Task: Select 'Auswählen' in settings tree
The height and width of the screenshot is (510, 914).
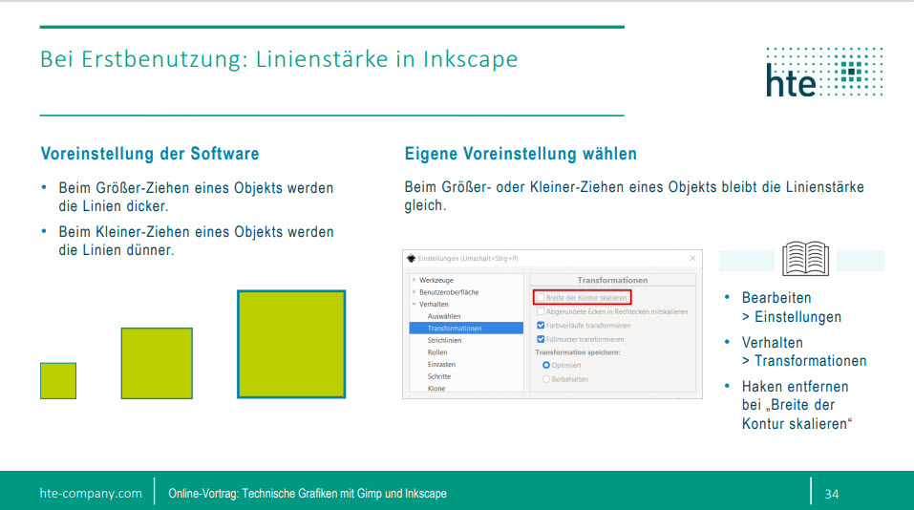Action: [443, 316]
